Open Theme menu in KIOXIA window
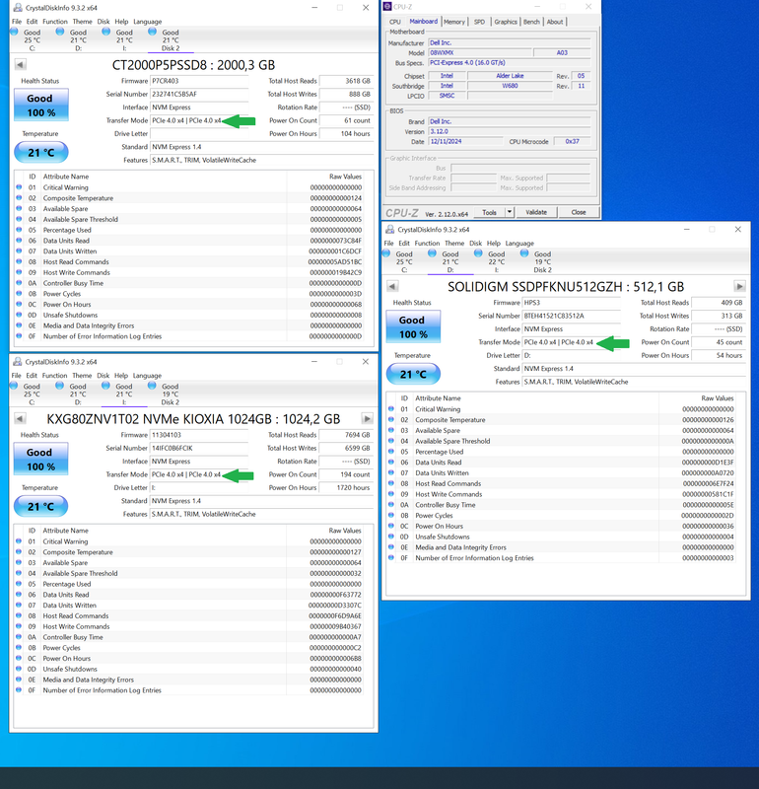The height and width of the screenshot is (789, 759). 82,376
